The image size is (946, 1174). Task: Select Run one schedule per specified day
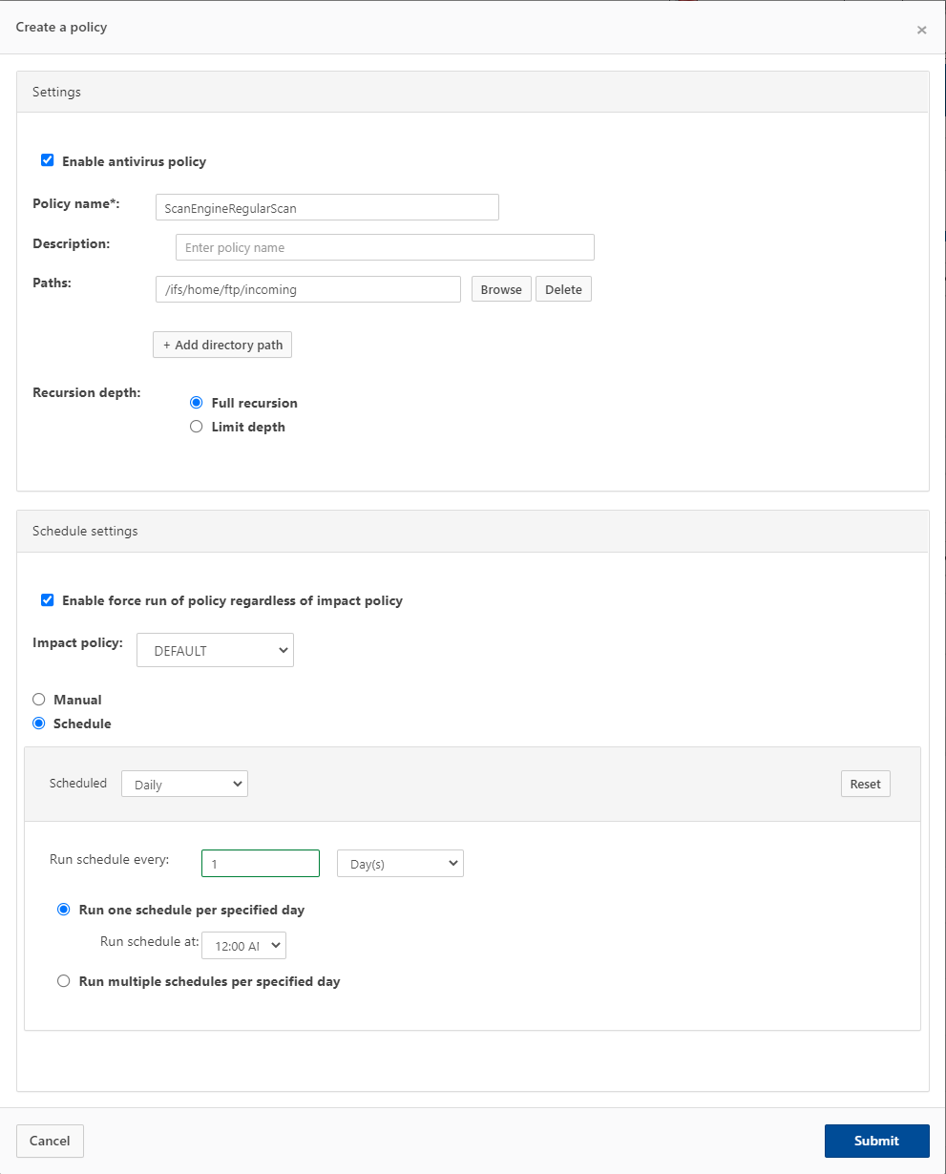(x=63, y=910)
